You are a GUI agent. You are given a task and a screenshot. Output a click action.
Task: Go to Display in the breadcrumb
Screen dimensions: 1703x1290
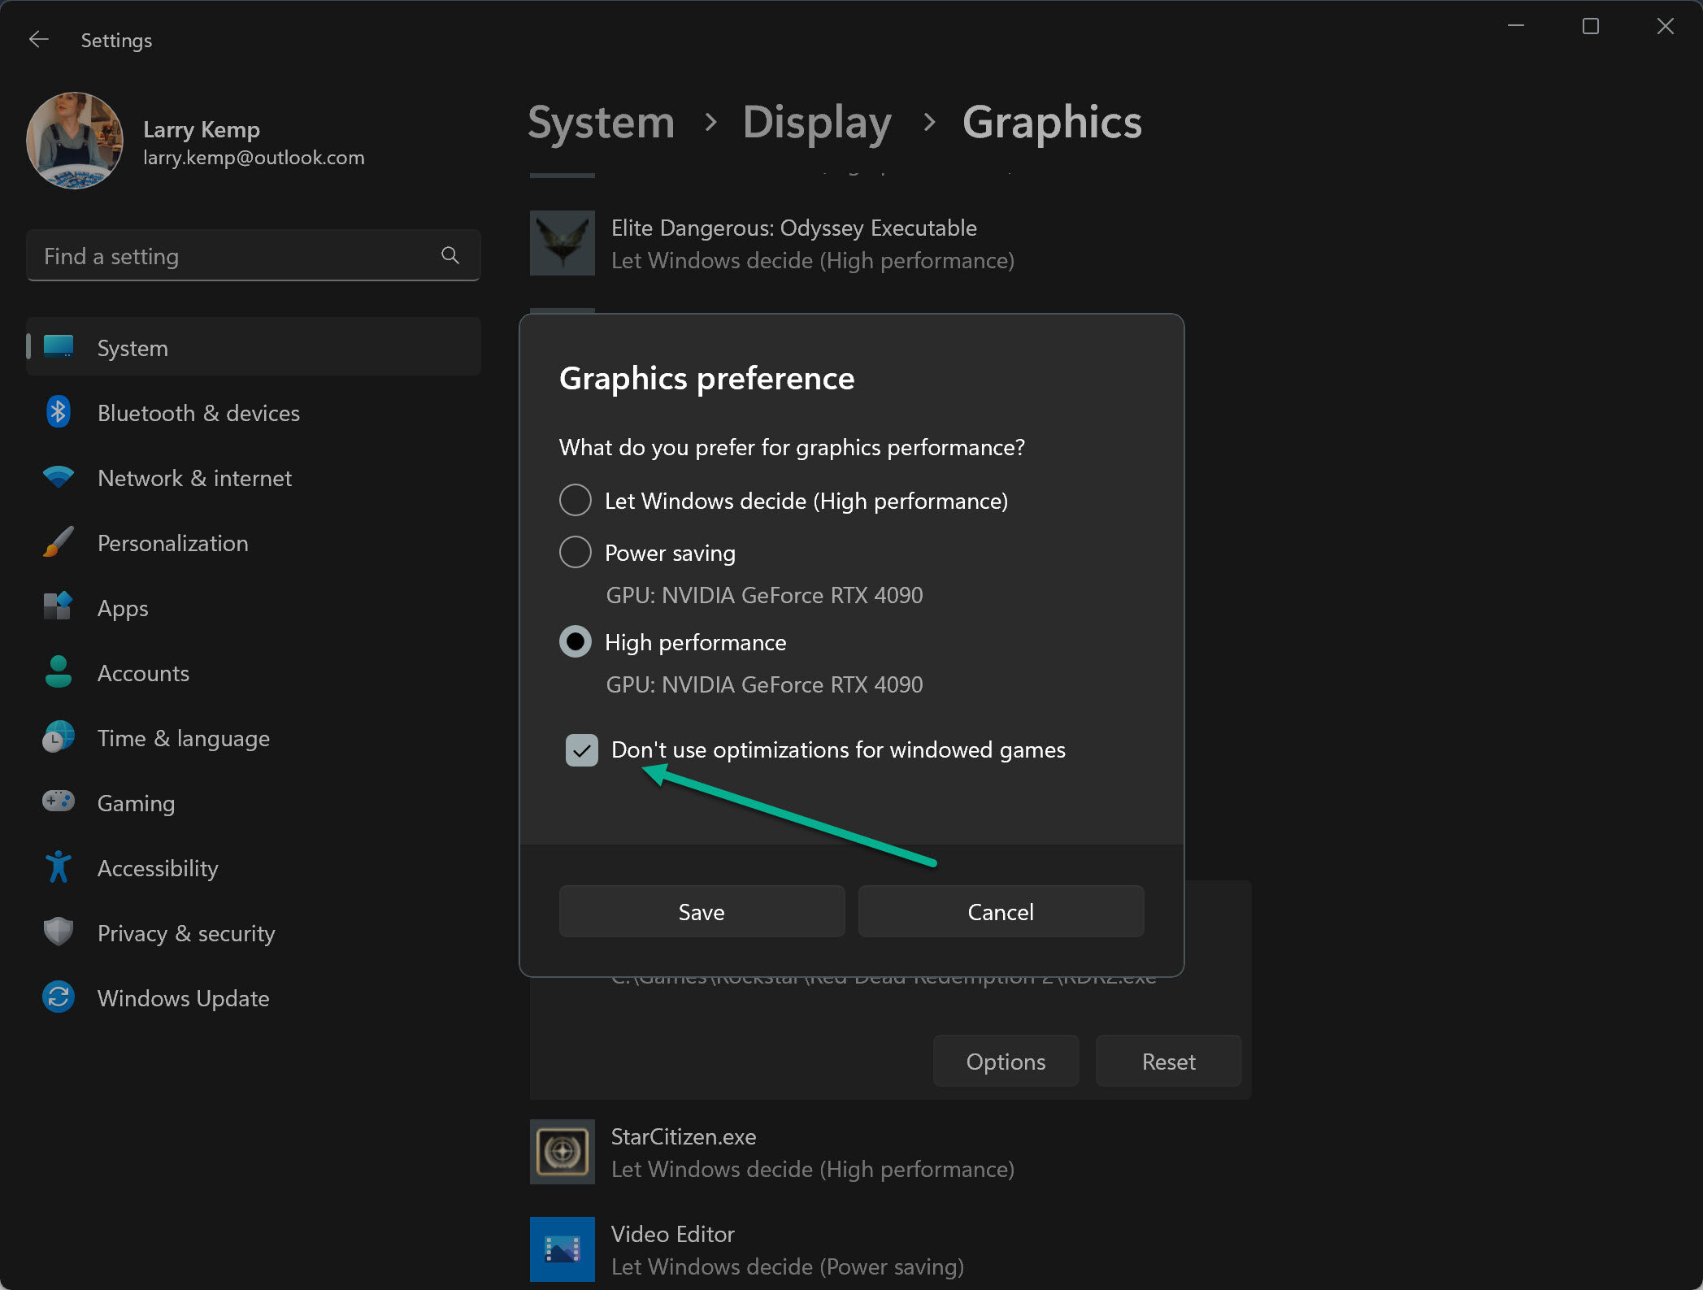[x=817, y=123]
